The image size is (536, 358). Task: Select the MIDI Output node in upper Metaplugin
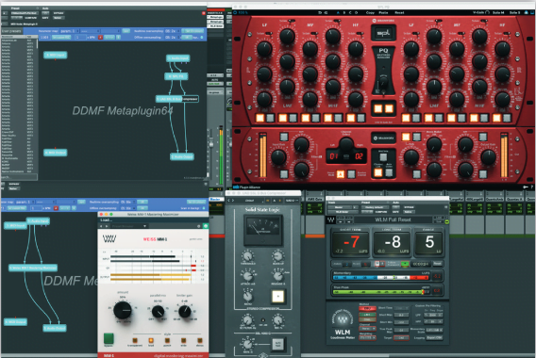[x=55, y=153]
